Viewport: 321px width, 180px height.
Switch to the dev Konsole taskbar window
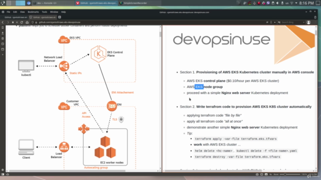[54, 3]
